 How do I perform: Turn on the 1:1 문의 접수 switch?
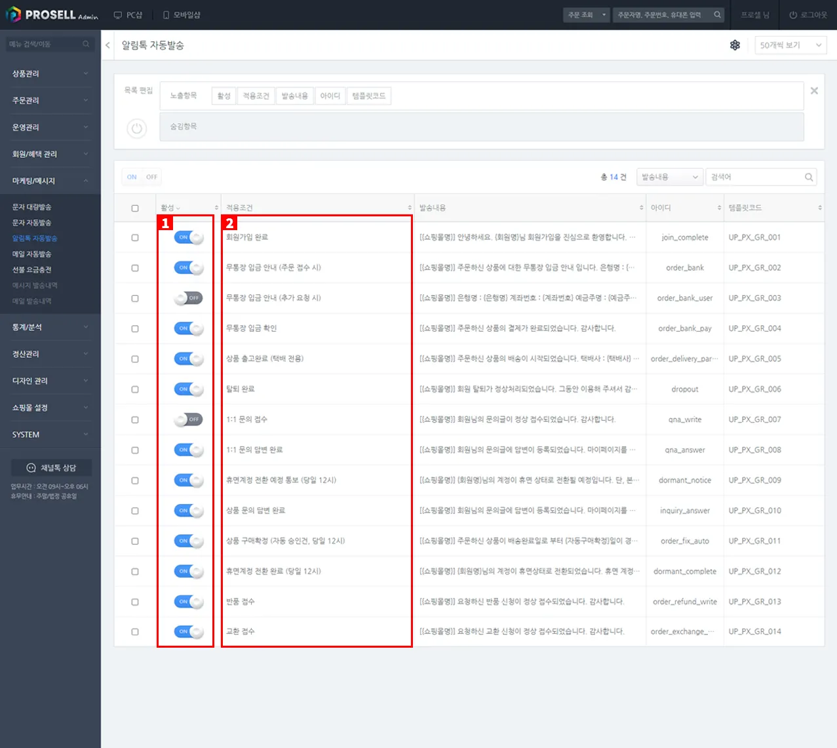[189, 420]
